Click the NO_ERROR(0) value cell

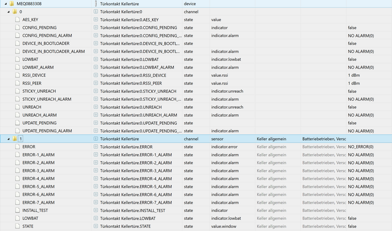click(x=361, y=147)
